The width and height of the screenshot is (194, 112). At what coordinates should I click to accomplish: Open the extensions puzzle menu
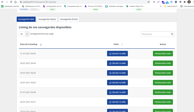tap(185, 2)
